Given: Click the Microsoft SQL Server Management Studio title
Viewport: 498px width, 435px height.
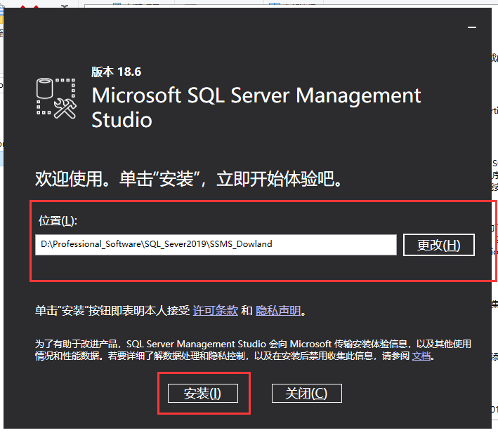Looking at the screenshot, I should [x=256, y=107].
